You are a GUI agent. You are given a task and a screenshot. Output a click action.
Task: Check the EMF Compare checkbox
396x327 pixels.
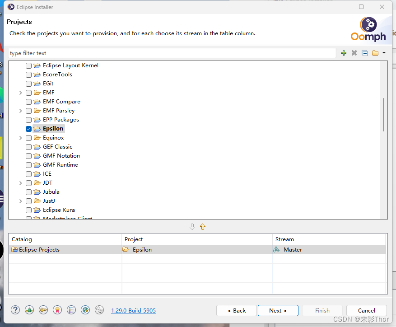click(x=28, y=102)
